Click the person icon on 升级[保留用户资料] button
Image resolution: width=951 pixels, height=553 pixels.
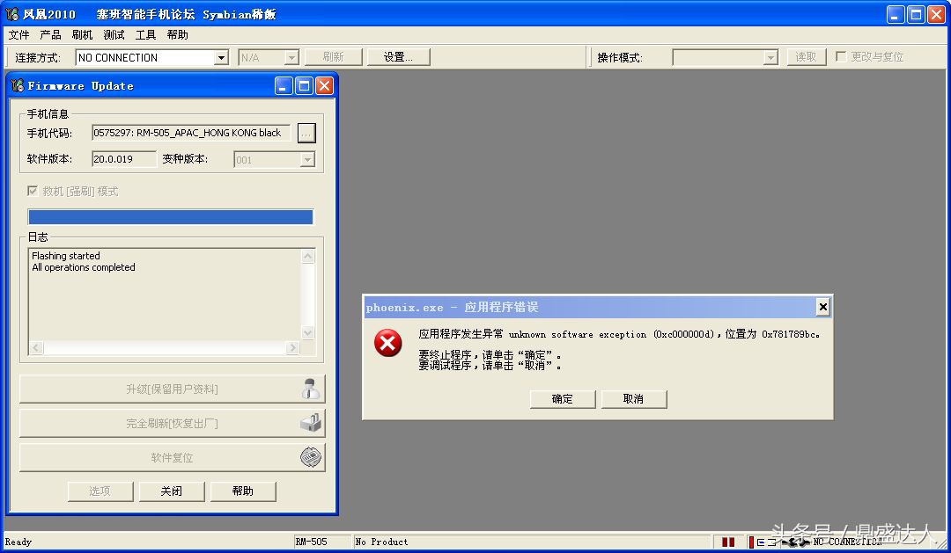[310, 388]
